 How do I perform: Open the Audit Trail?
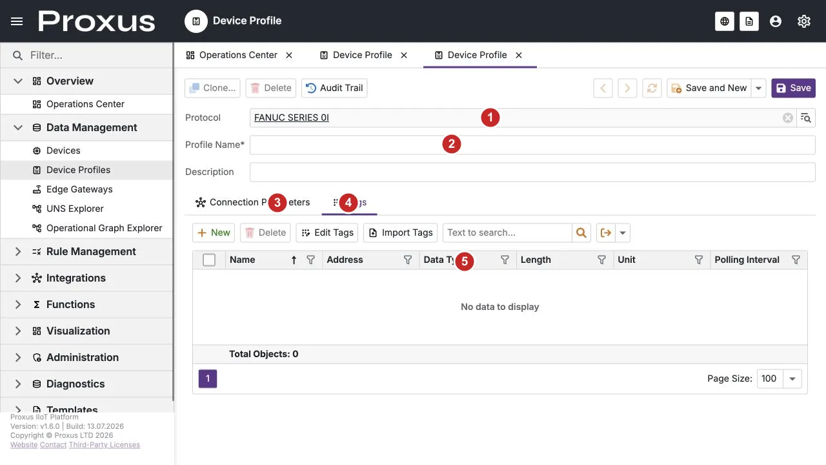334,88
